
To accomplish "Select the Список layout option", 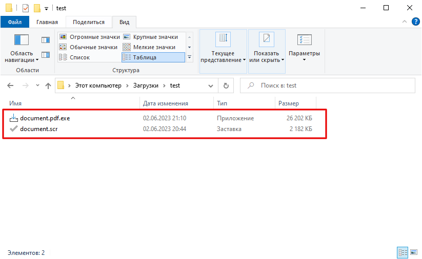I will [x=74, y=57].
